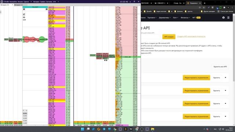Show hidden system tray icons

click(x=204, y=129)
